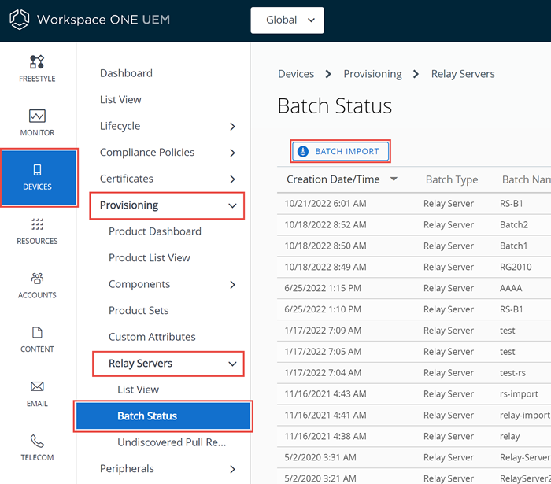This screenshot has width=551, height=484.
Task: Select the Batch1 row name
Action: [x=513, y=246]
